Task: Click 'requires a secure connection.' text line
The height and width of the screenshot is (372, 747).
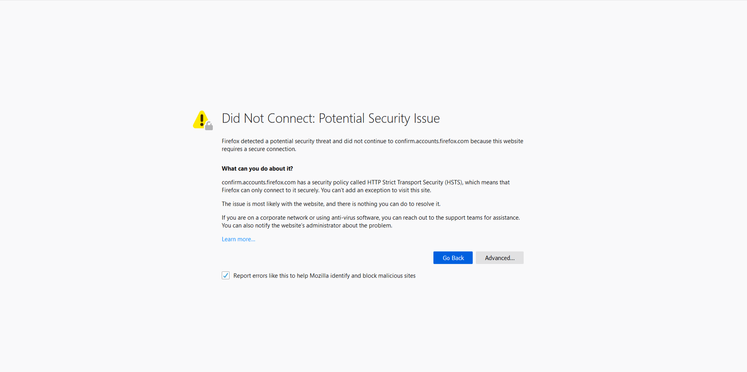Action: [x=259, y=149]
